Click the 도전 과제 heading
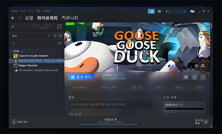The image size is (222, 134). tap(170, 97)
